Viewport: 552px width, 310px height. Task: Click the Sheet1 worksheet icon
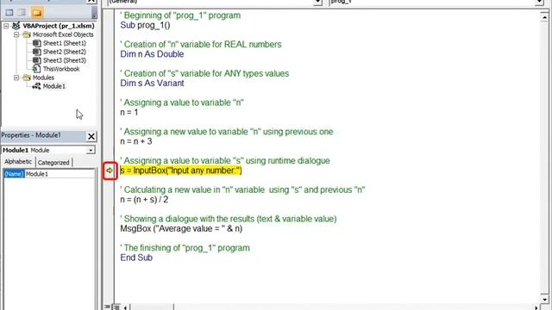pos(36,43)
